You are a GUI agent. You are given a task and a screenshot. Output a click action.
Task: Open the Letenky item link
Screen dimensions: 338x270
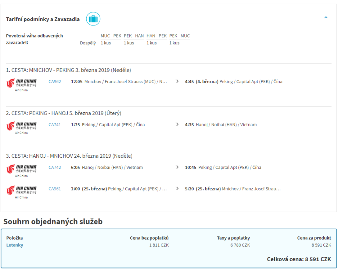coord(15,245)
